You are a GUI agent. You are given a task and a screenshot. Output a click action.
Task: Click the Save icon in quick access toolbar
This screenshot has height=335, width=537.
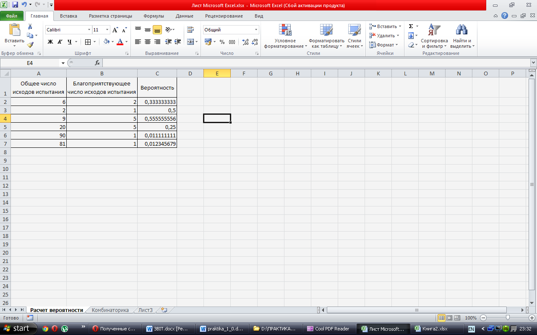pos(15,5)
